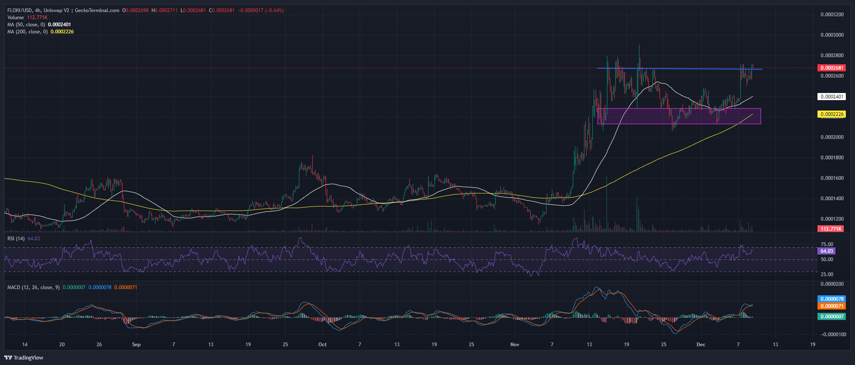Click the white 0.0002401 MA price tag

(831, 97)
